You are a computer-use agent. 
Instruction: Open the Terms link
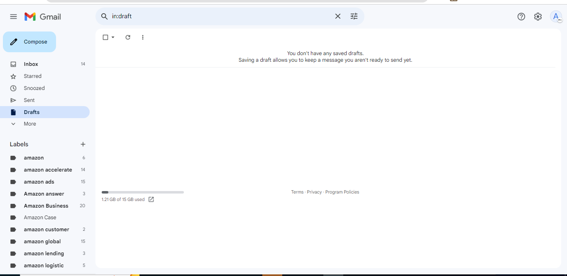point(297,192)
